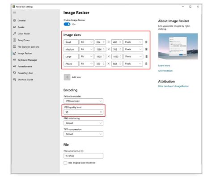Check Use original date modified
The height and width of the screenshot is (177, 212).
click(x=65, y=163)
